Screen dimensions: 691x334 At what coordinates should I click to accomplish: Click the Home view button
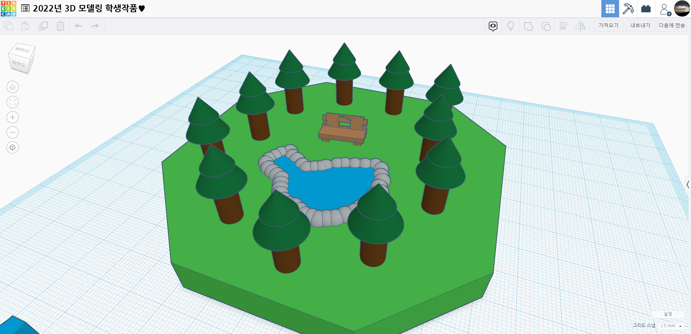13,87
